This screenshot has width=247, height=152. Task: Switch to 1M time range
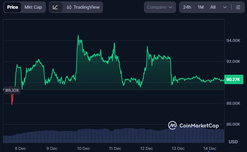201,7
